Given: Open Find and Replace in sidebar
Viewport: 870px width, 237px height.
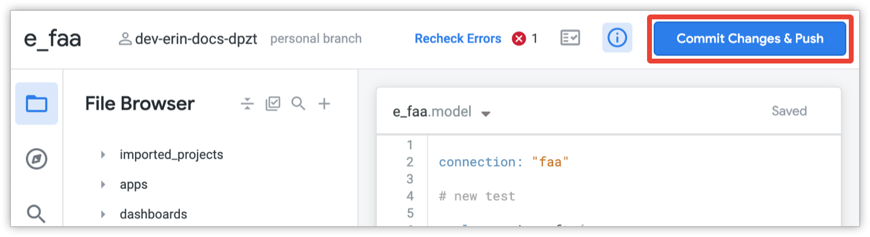Looking at the screenshot, I should [x=36, y=213].
